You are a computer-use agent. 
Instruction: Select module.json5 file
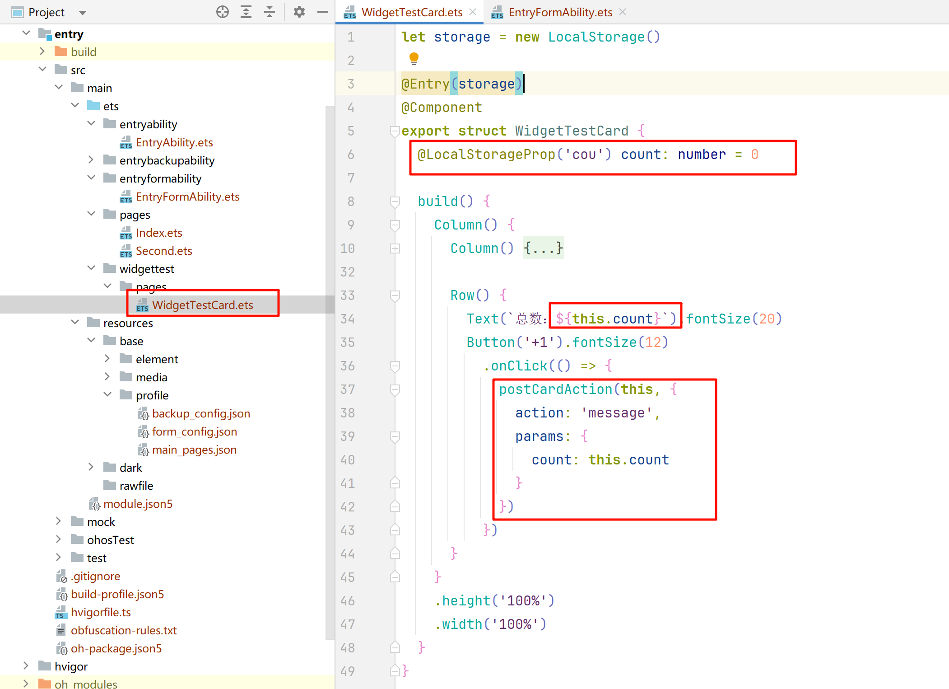(x=138, y=504)
